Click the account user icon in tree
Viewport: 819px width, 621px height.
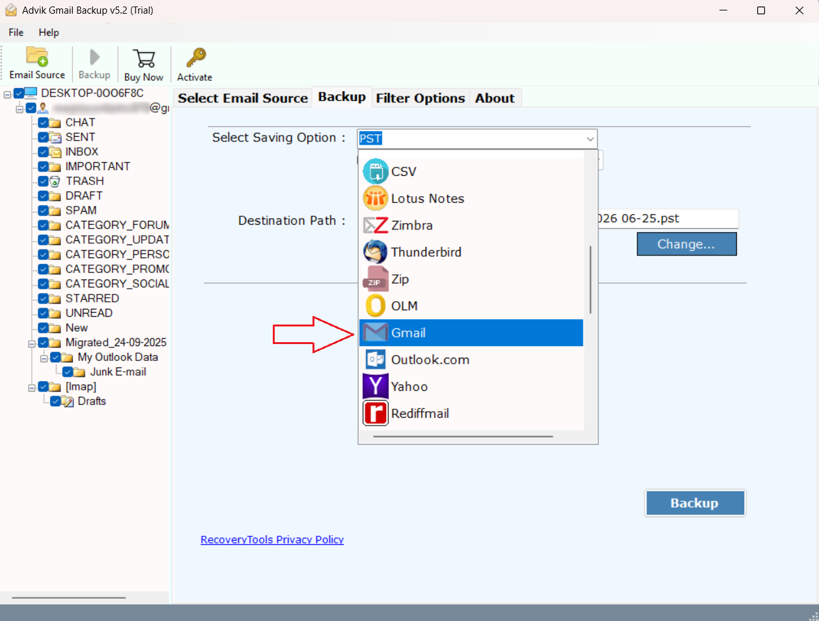pos(43,108)
